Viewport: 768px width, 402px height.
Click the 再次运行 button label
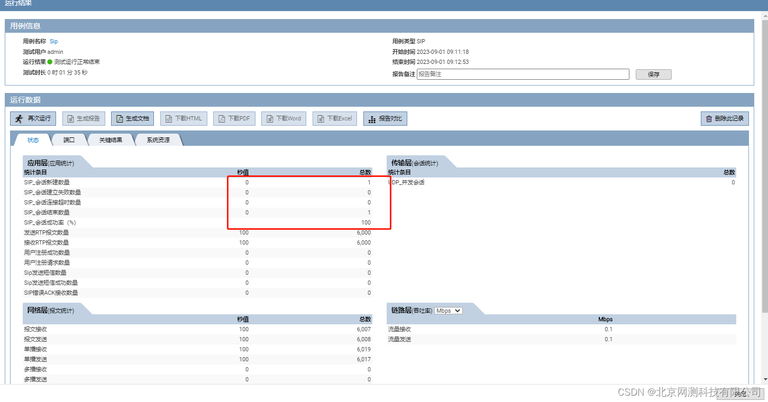click(x=39, y=119)
